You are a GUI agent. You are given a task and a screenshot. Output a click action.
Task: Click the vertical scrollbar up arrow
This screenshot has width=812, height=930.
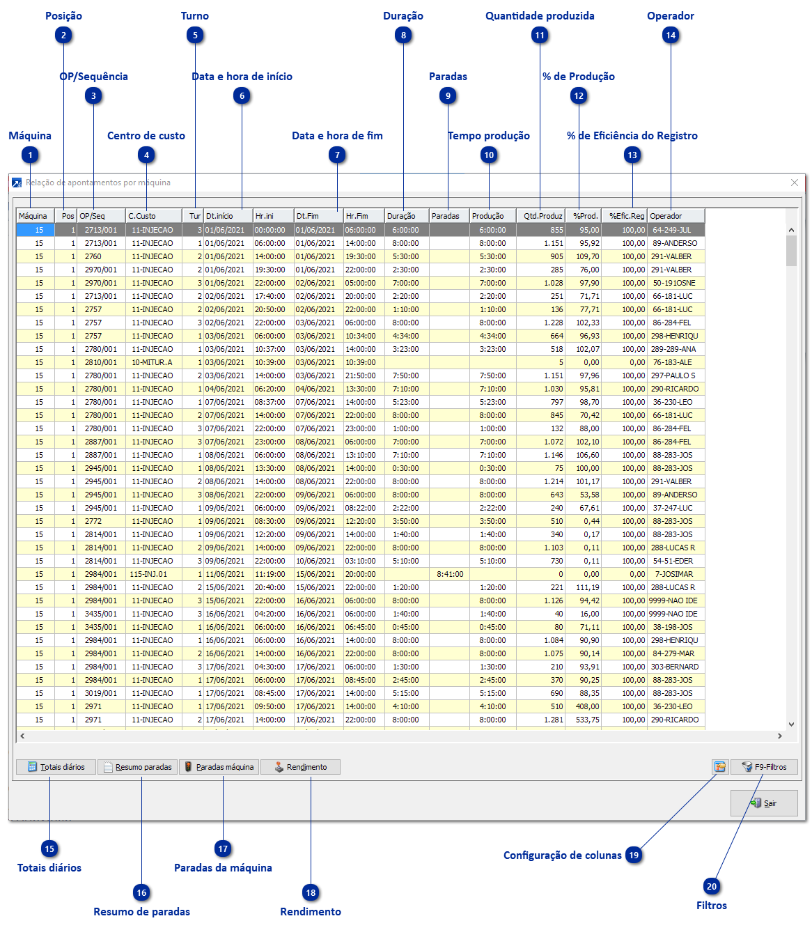pyautogui.click(x=791, y=230)
